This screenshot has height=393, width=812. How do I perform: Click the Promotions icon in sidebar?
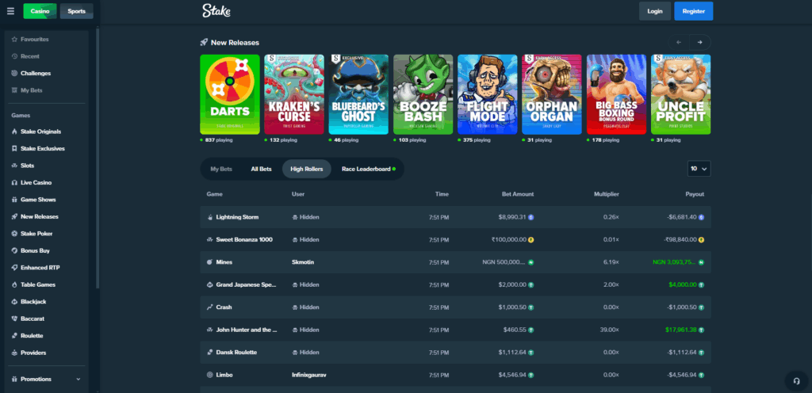click(x=14, y=379)
